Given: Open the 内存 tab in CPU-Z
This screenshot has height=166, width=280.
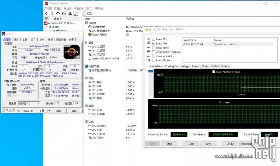Looking at the screenshot, I should coord(33,40).
